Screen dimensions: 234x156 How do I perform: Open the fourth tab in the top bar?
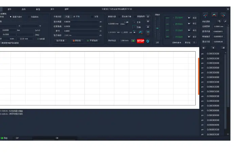(x=52, y=9)
